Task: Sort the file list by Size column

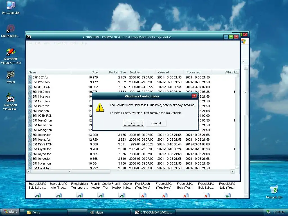Action: point(85,72)
